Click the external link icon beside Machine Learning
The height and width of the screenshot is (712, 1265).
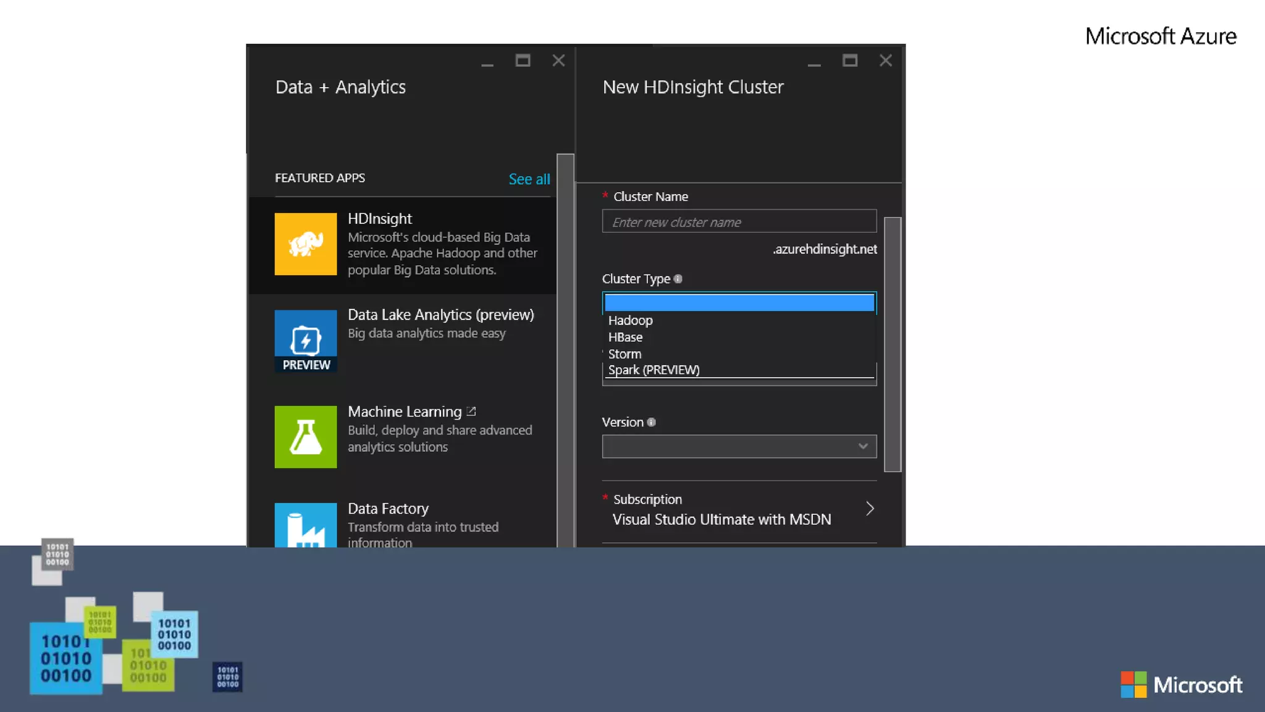pos(471,412)
